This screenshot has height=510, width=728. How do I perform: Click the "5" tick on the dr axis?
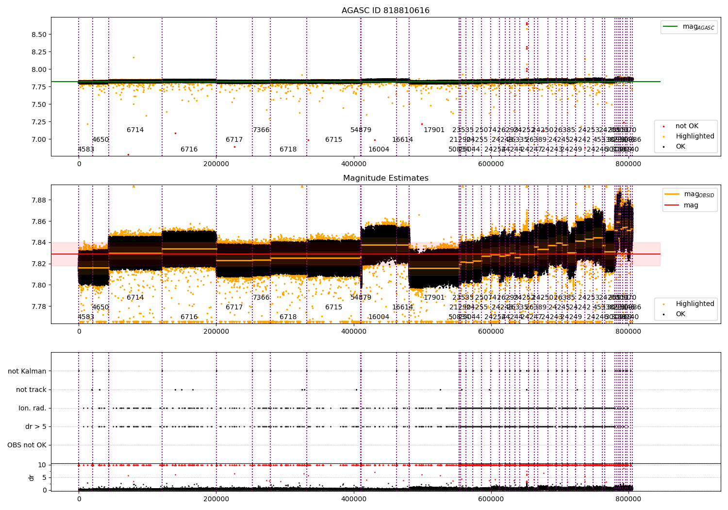pos(44,478)
